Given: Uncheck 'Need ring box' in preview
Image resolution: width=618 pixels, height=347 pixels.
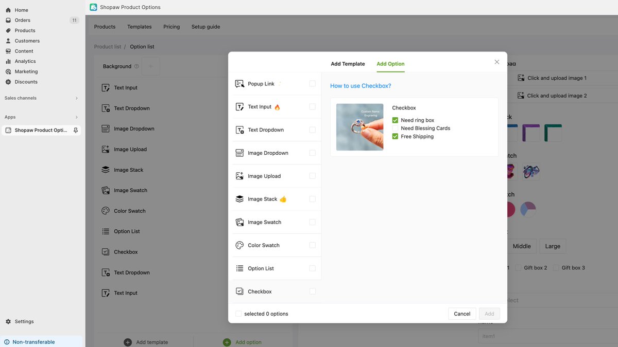Looking at the screenshot, I should (396, 120).
